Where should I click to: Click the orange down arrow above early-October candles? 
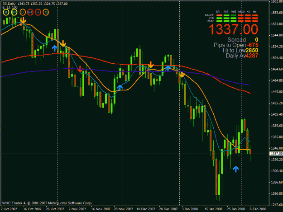tap(23, 20)
